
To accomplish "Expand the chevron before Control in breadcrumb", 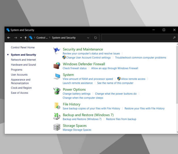I will tap(35, 37).
